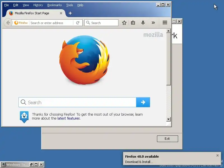Open the hamburger menu
The height and width of the screenshot is (168, 224).
[x=165, y=23]
